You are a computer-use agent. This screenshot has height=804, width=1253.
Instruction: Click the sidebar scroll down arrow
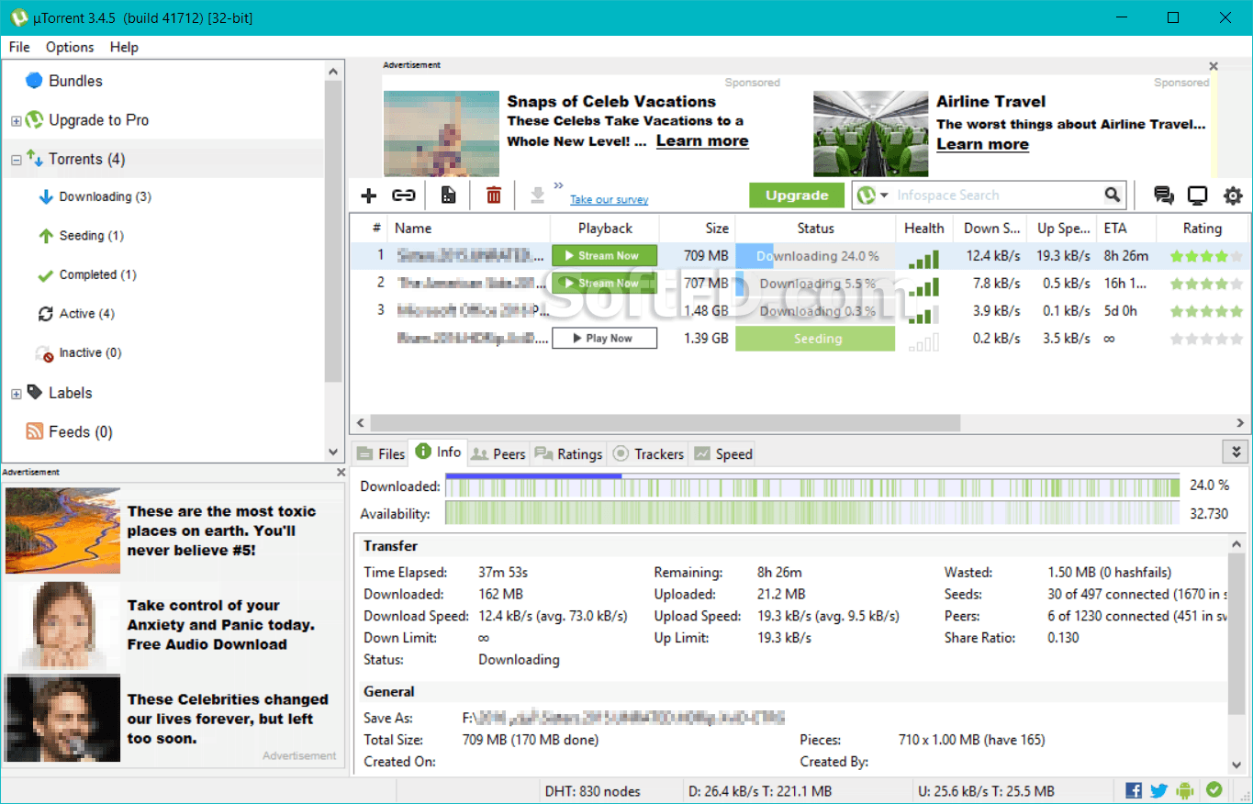333,452
